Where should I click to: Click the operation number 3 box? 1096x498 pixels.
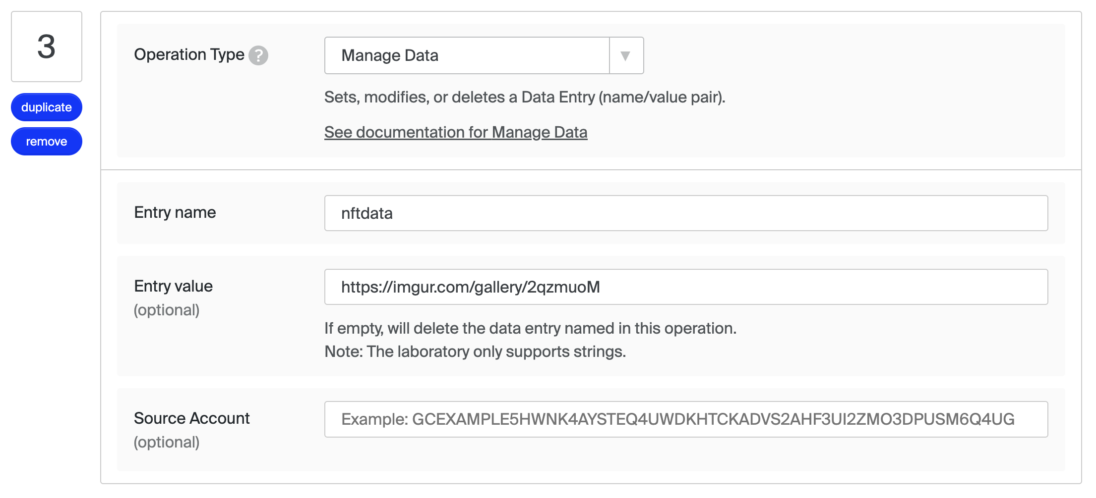click(47, 47)
